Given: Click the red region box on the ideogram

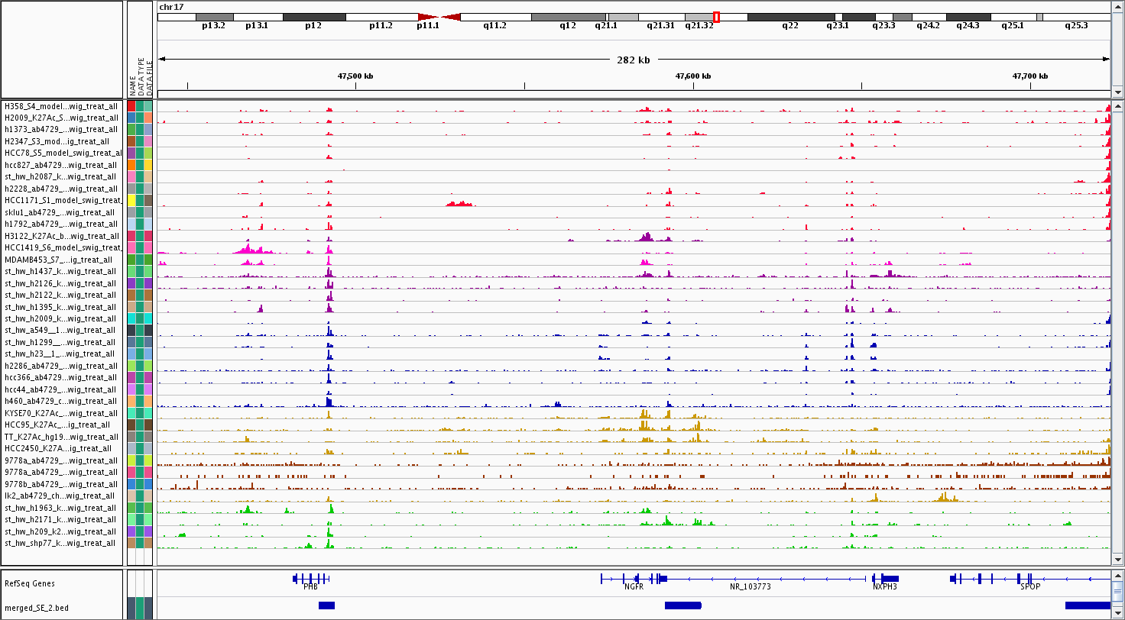Looking at the screenshot, I should click(716, 17).
